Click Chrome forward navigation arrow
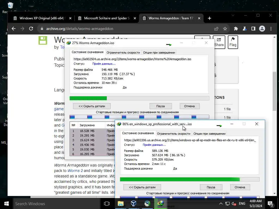This screenshot has height=209, width=279. point(22,29)
